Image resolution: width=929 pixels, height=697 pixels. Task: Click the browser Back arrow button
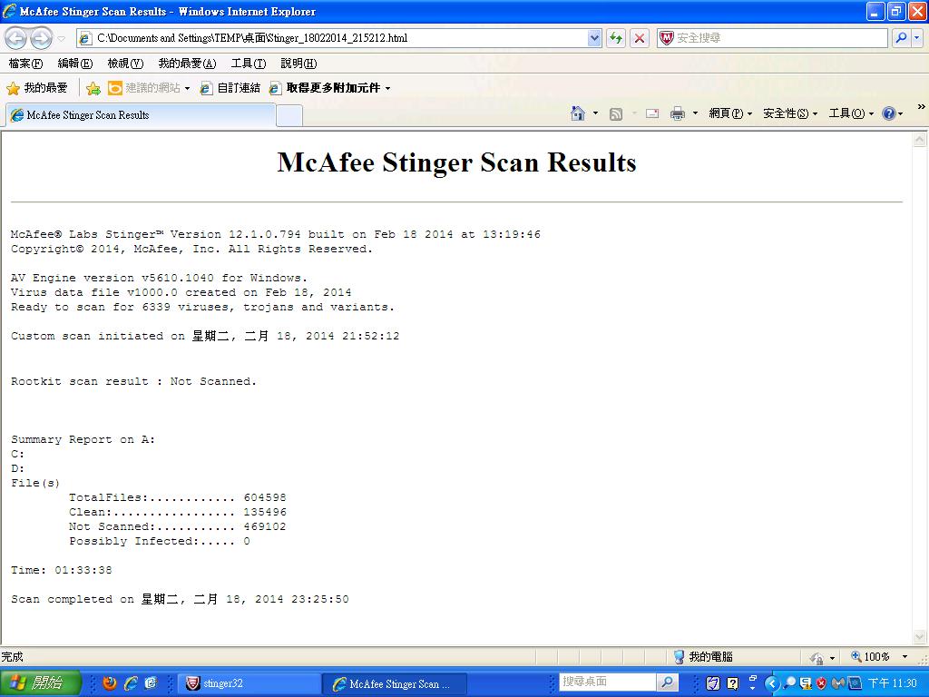pyautogui.click(x=16, y=38)
